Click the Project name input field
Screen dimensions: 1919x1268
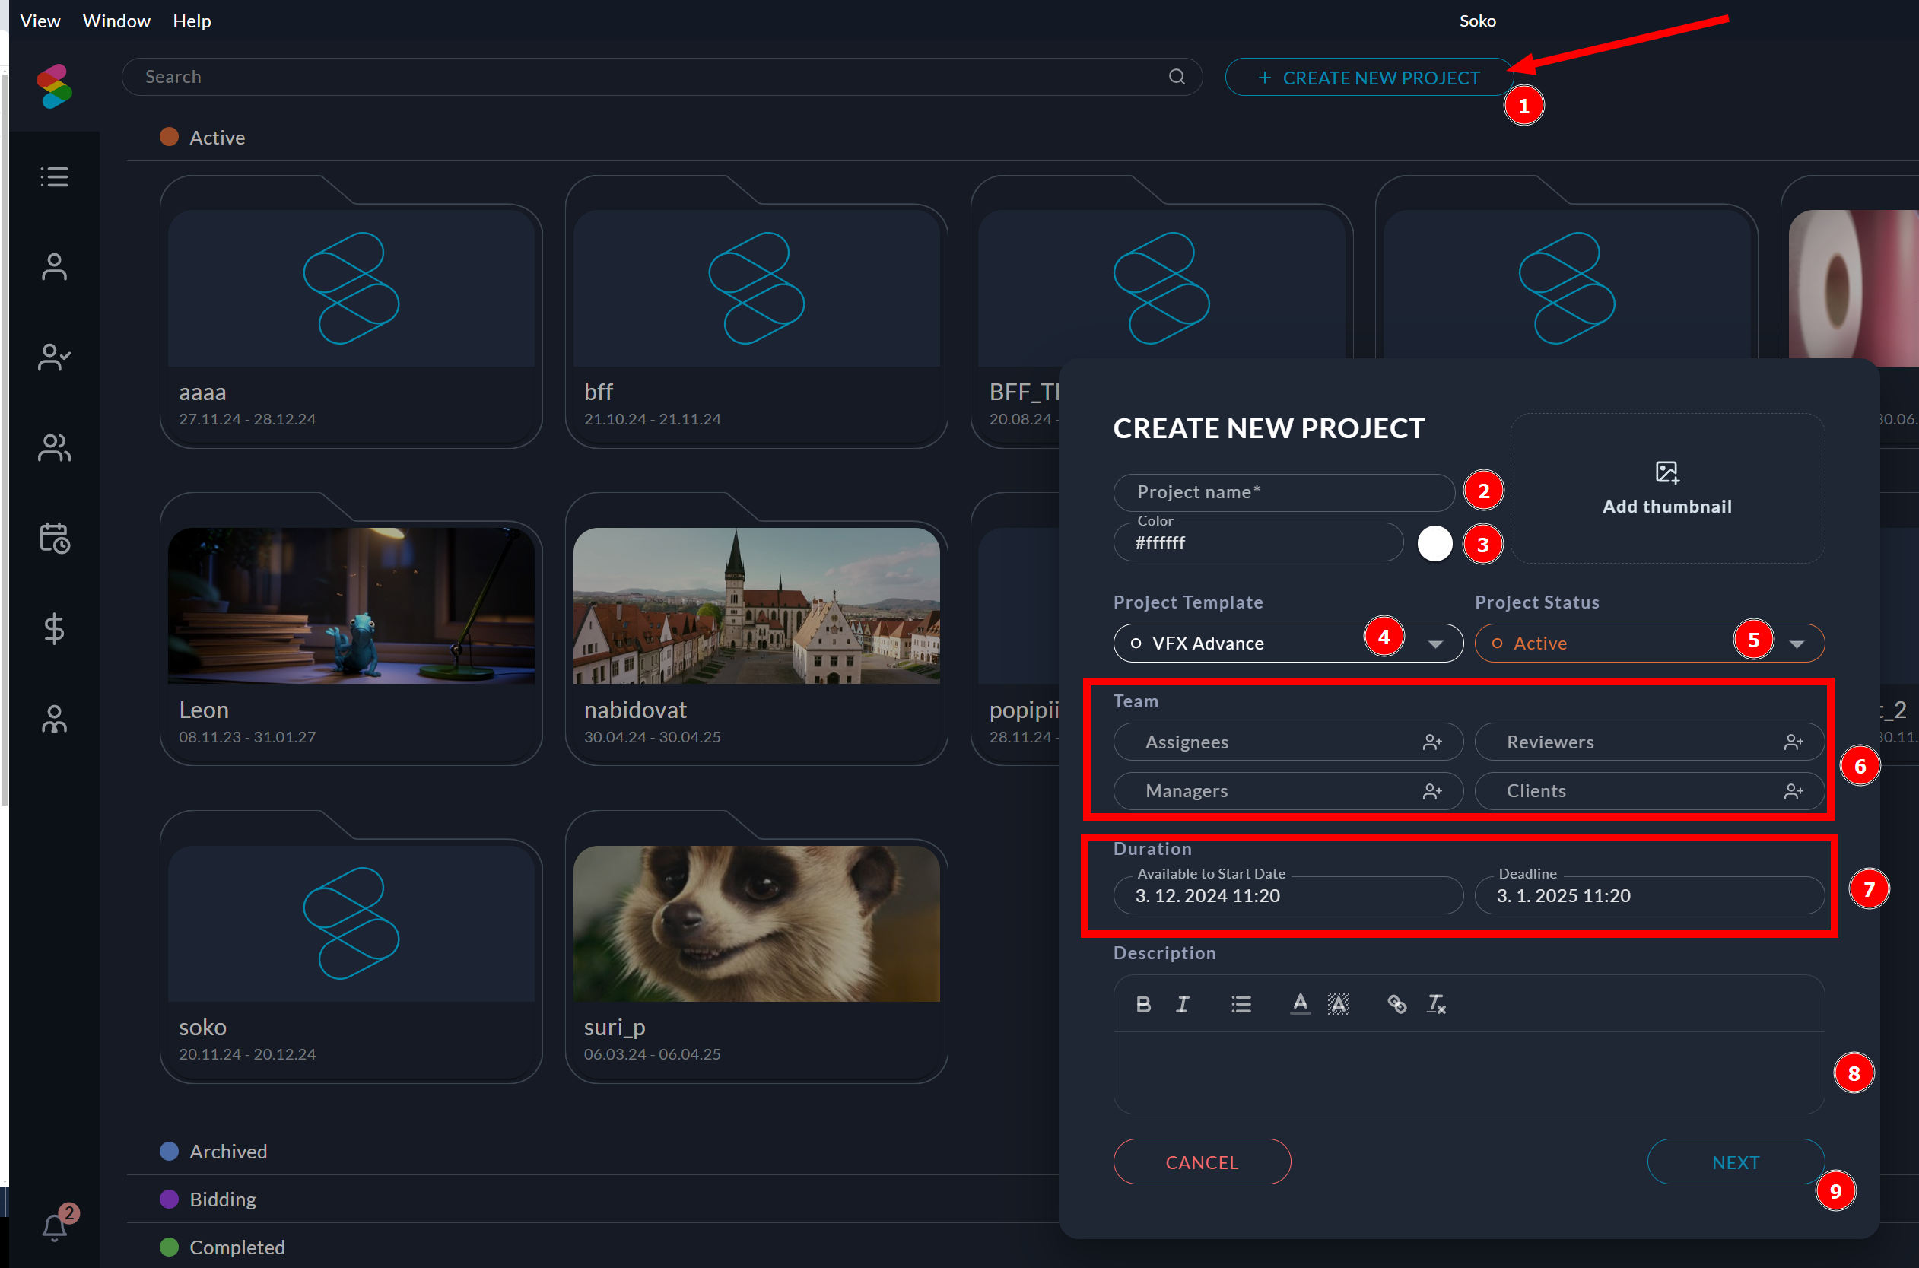1283,492
